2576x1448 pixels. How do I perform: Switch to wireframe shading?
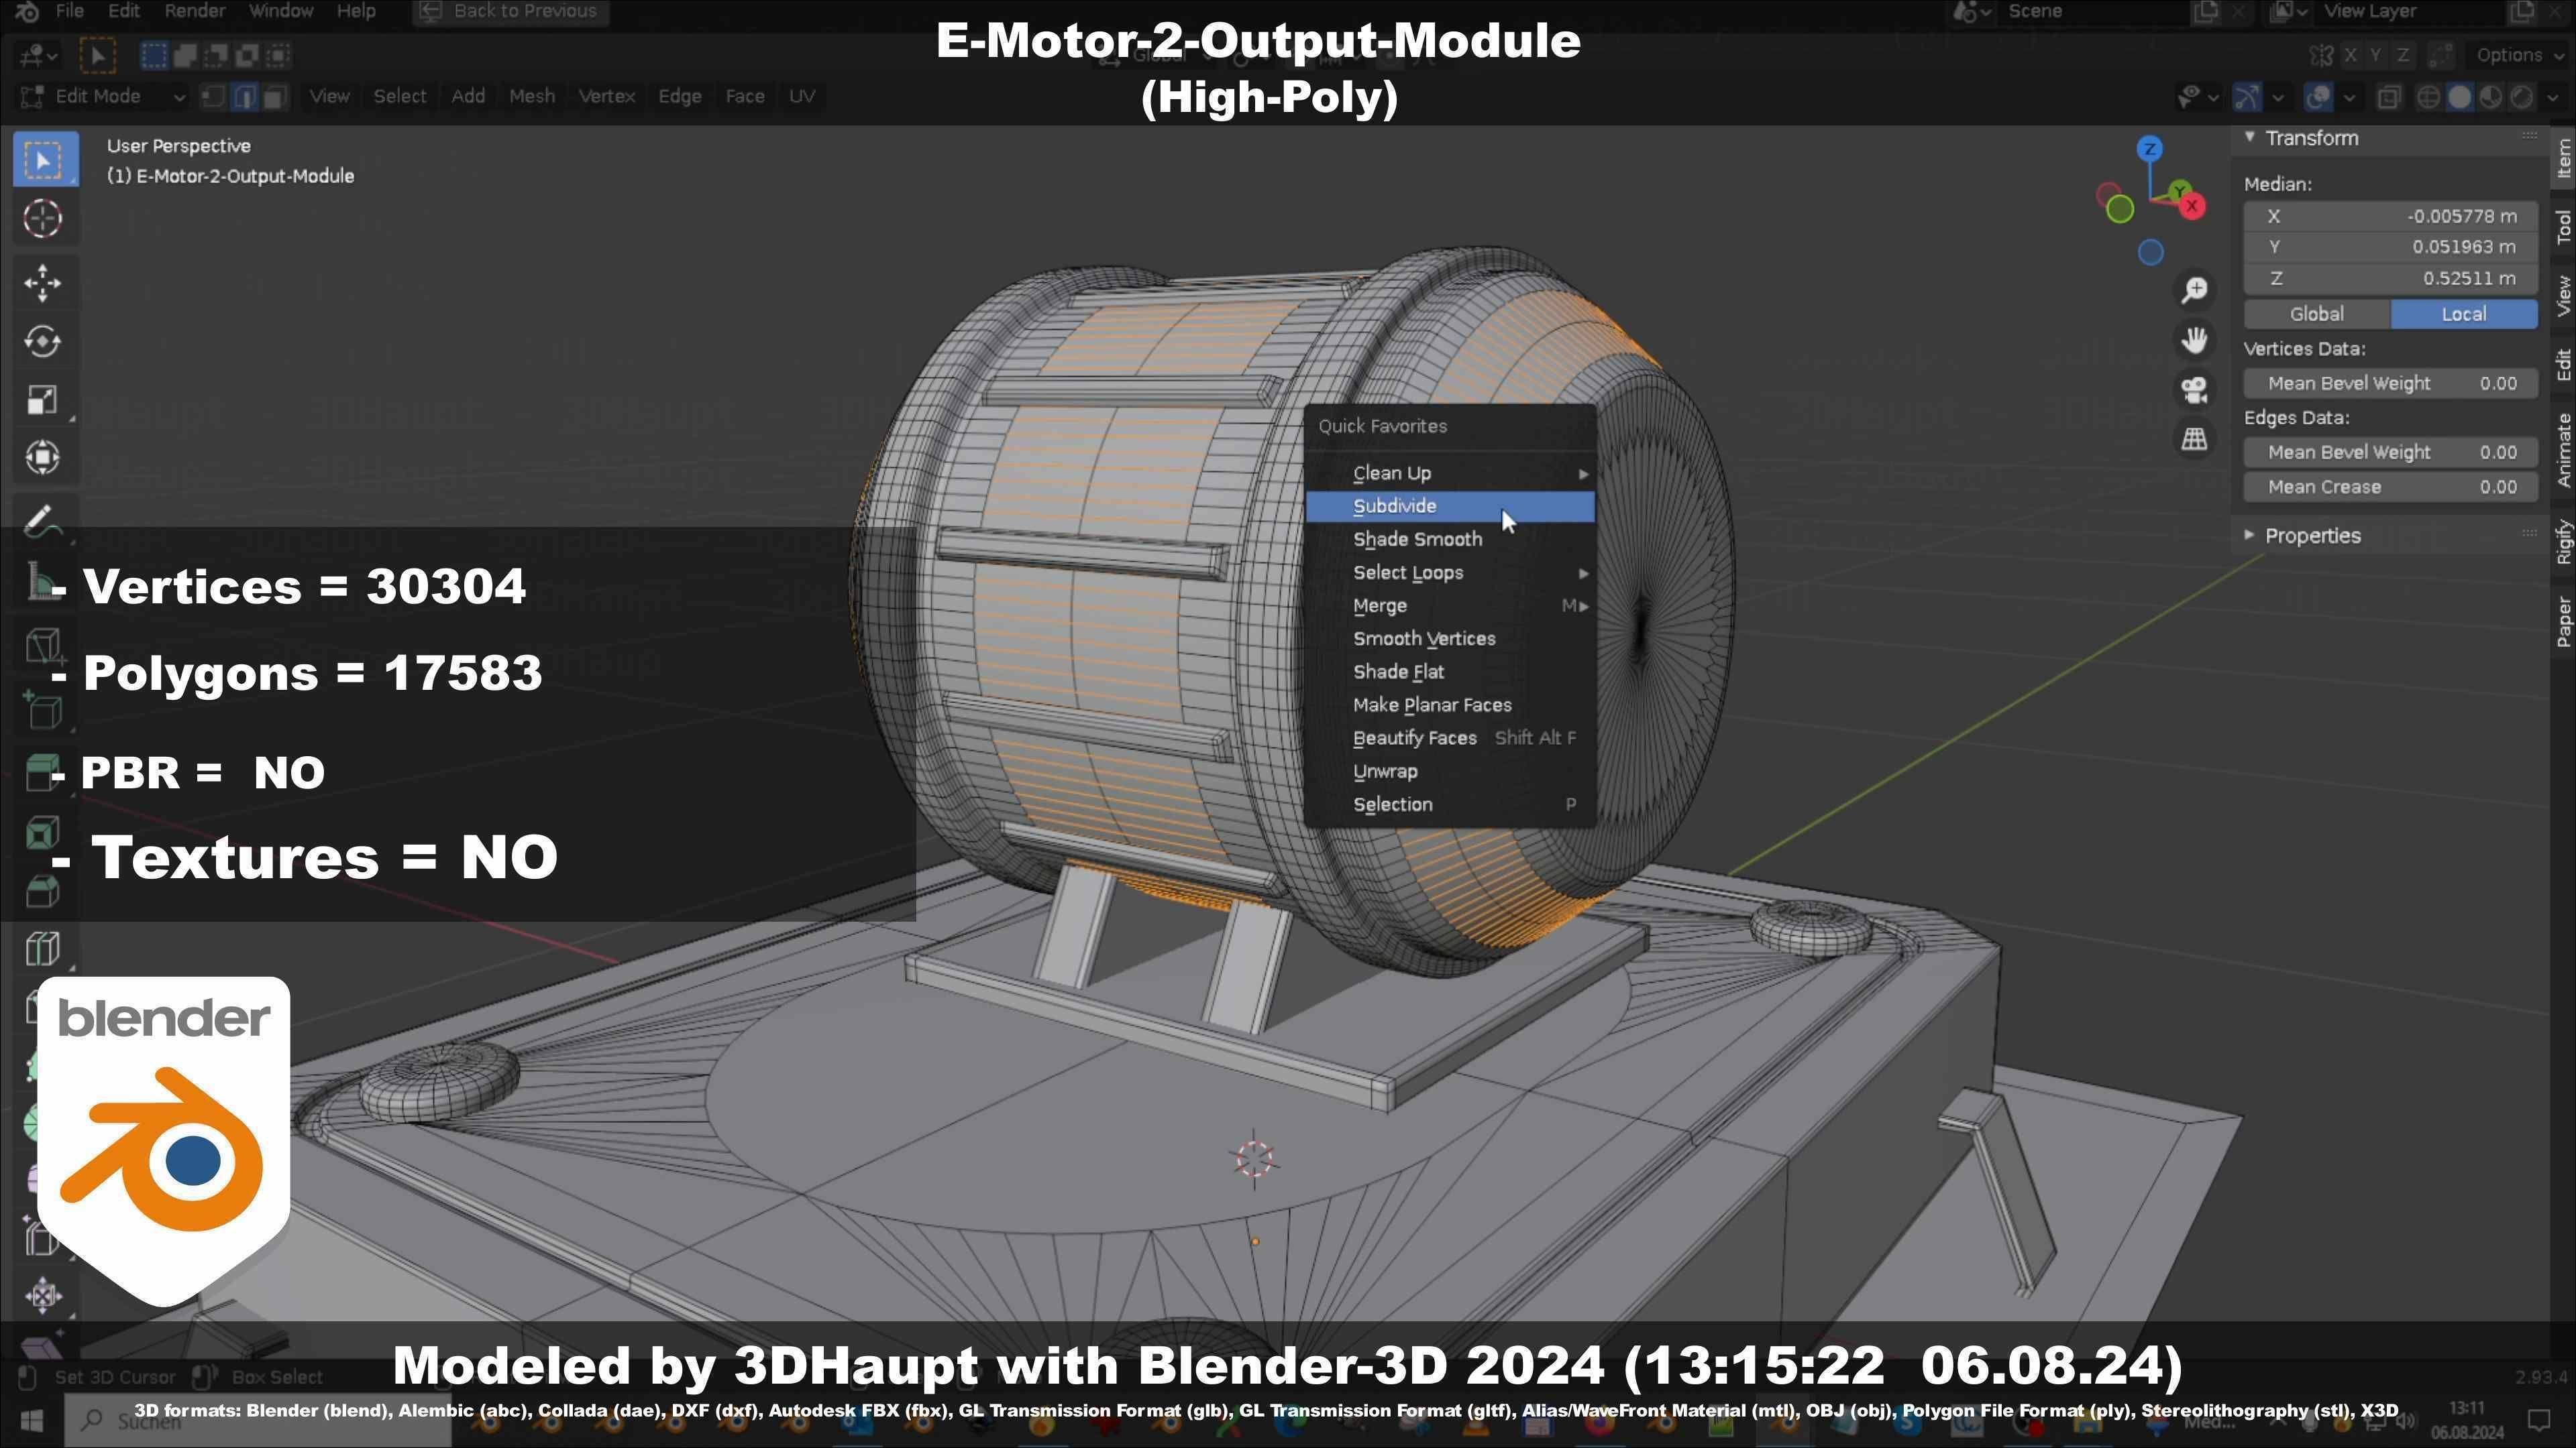2428,97
